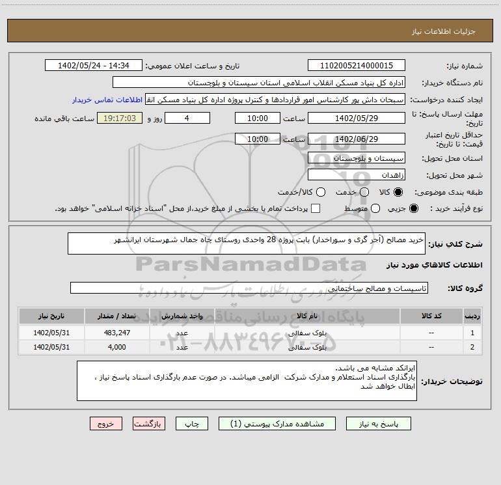Image resolution: width=501 pixels, height=485 pixels.
Task: Select the خدمت radio button
Action: click(x=364, y=192)
